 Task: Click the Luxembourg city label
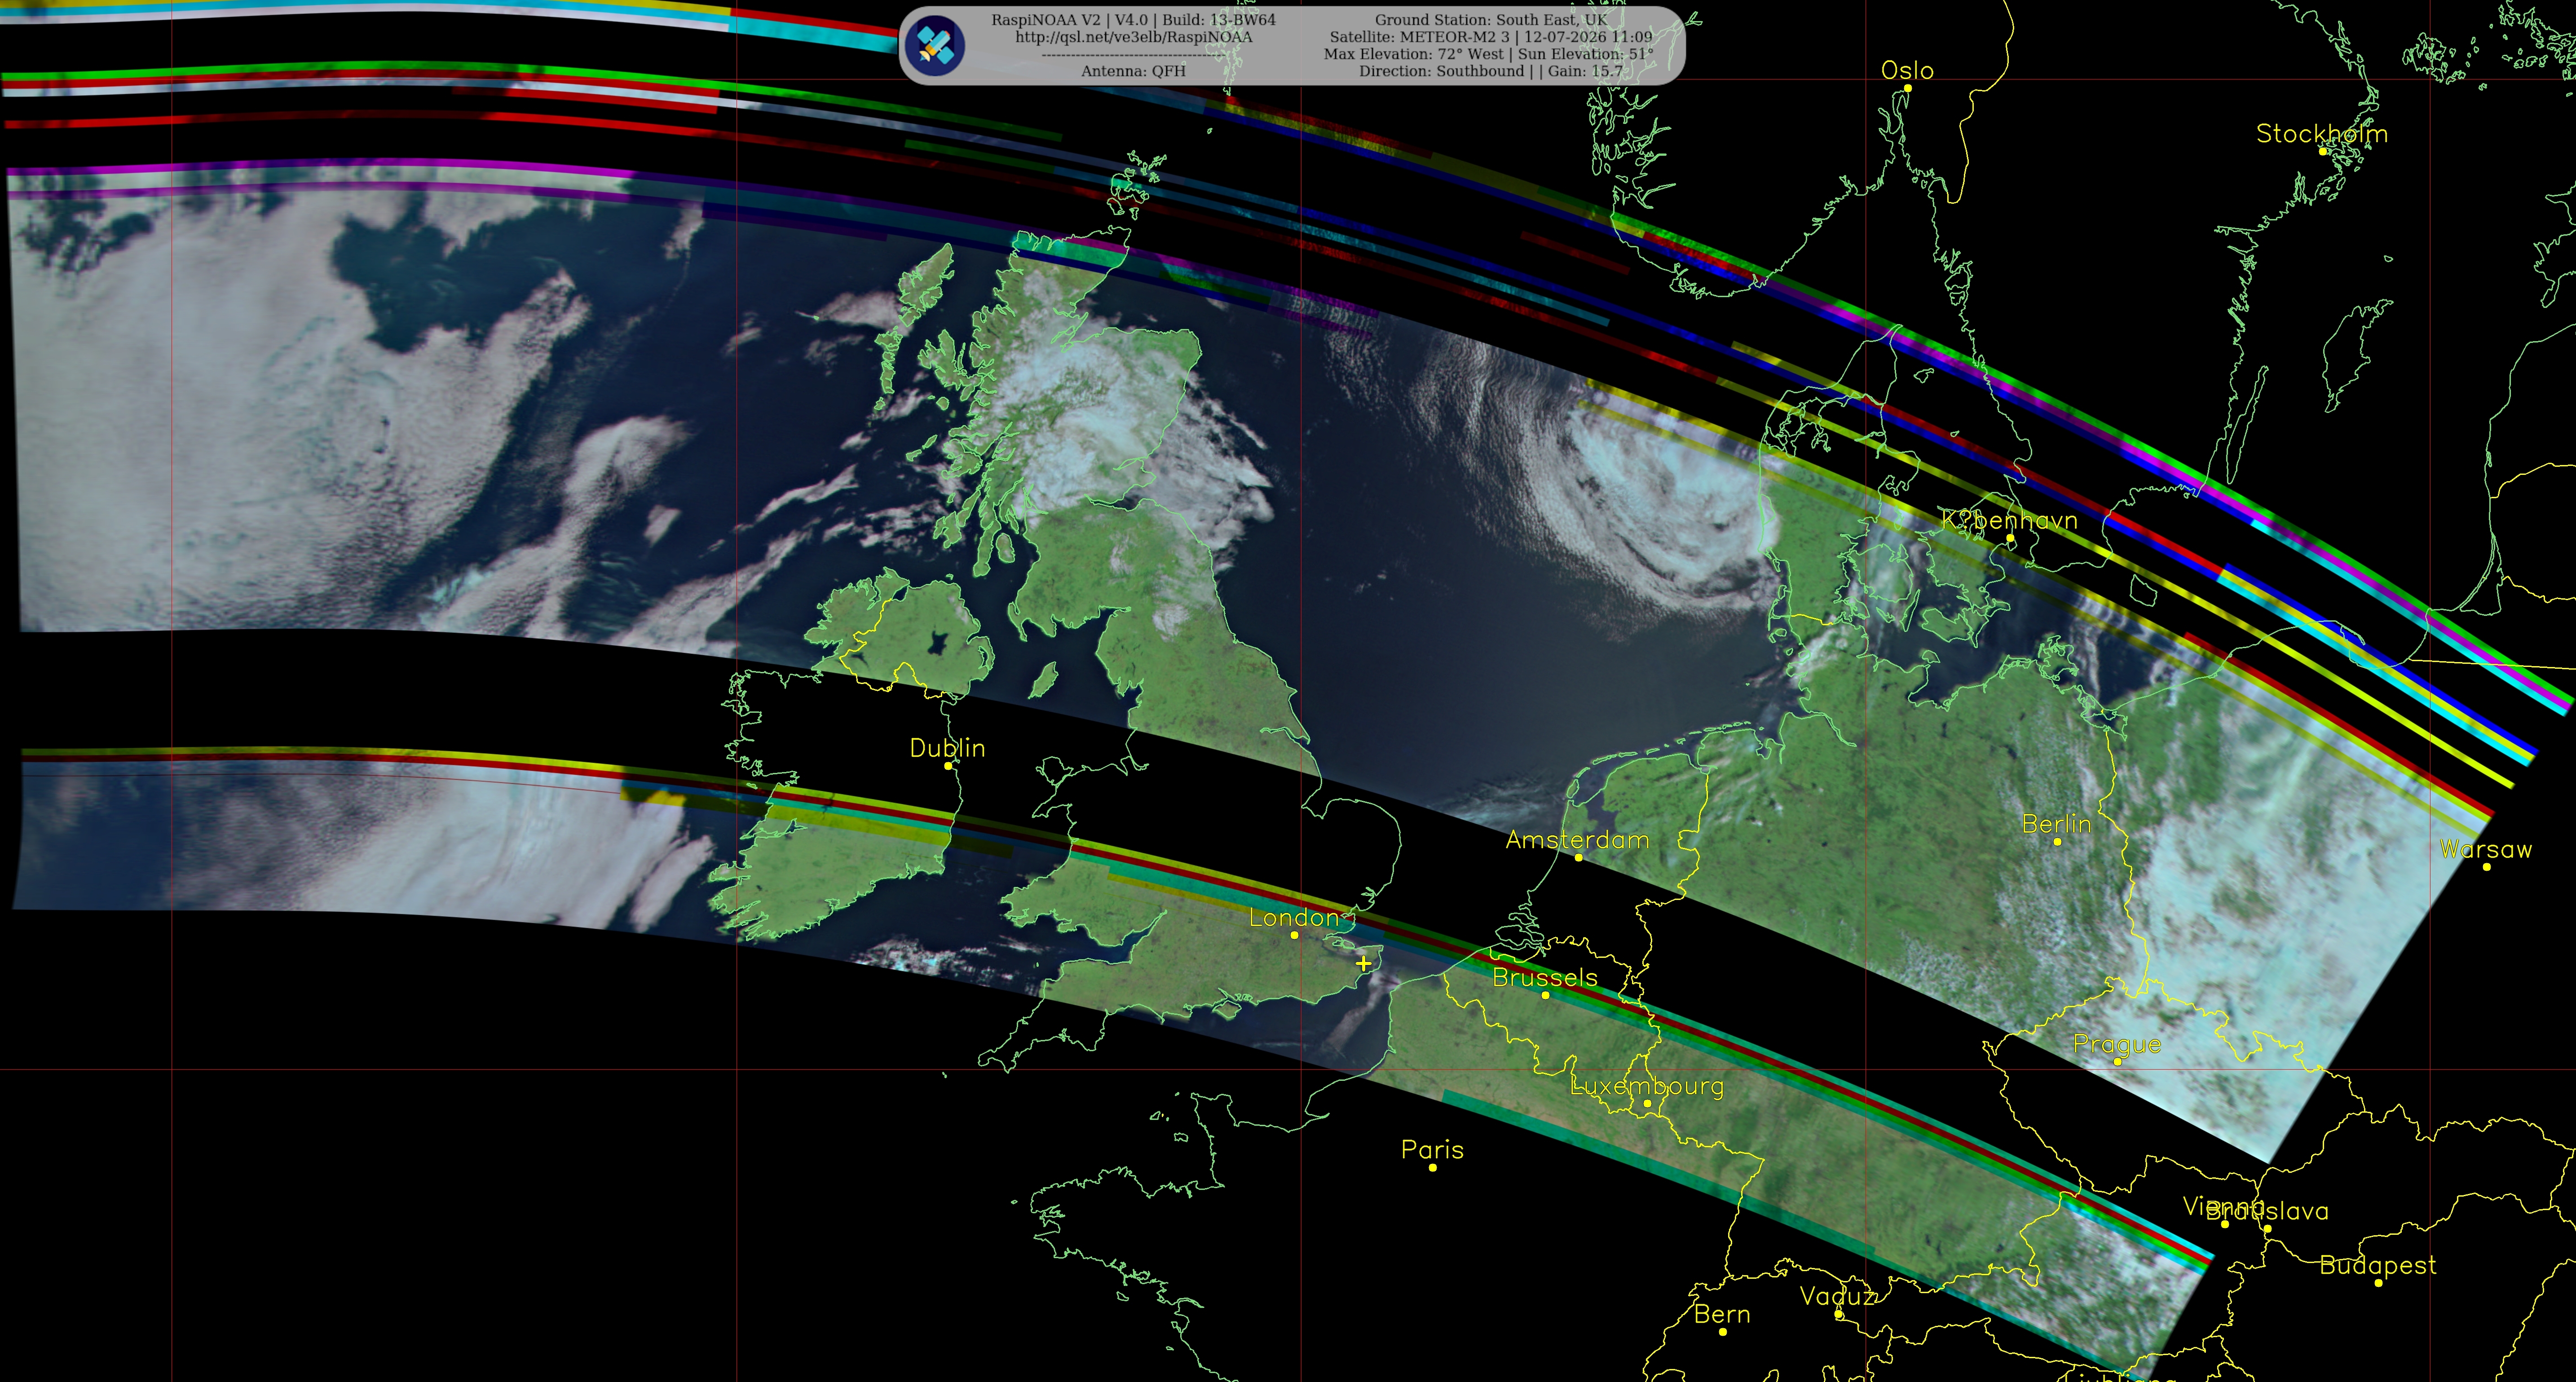[1647, 1086]
